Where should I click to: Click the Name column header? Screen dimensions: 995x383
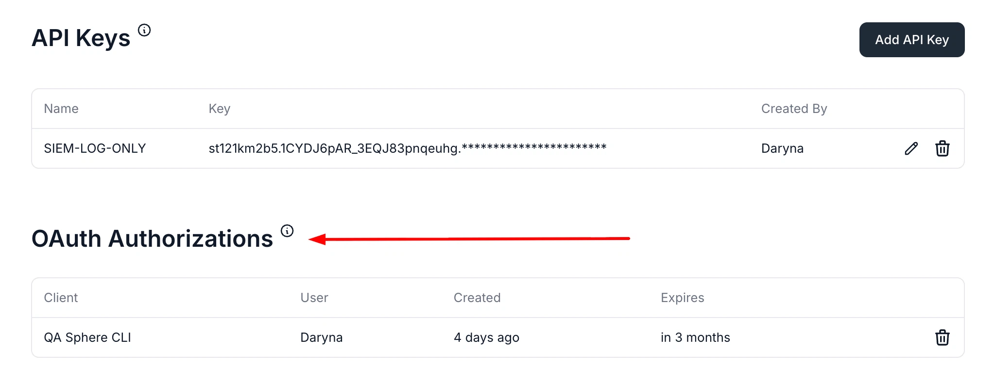pyautogui.click(x=61, y=109)
